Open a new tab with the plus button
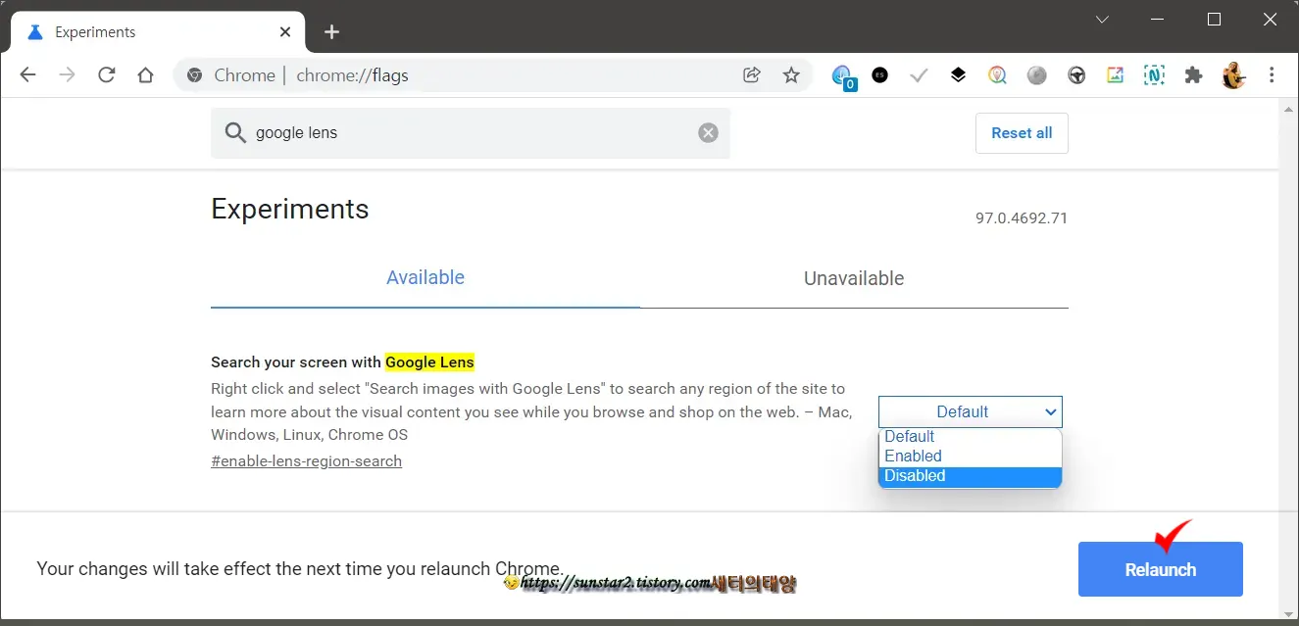The image size is (1299, 626). pyautogui.click(x=331, y=32)
